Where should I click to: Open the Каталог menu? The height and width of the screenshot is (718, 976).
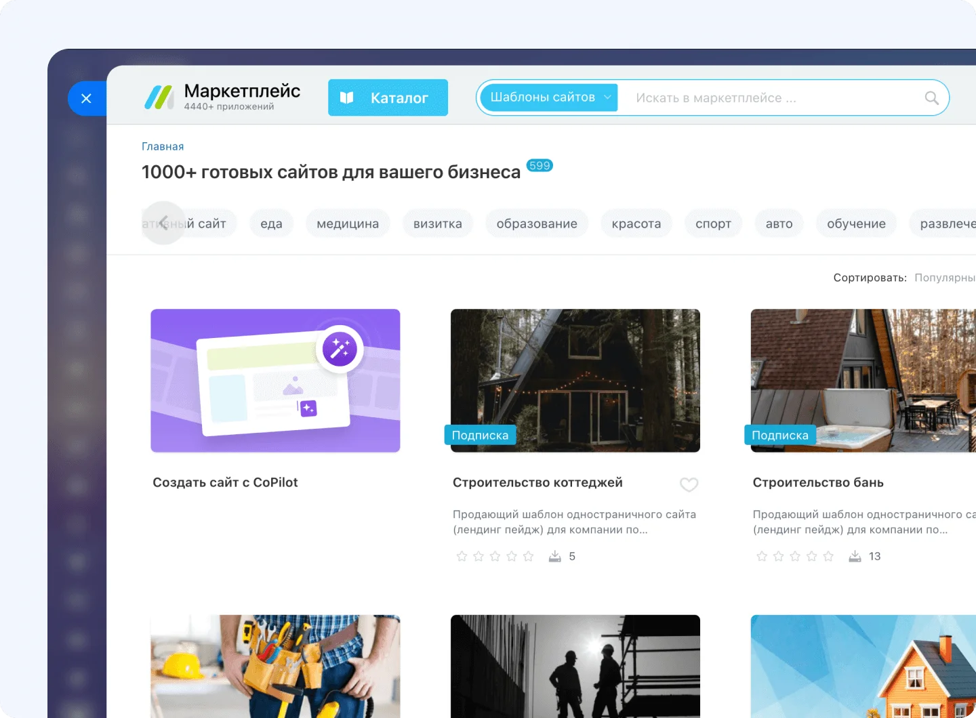point(388,98)
